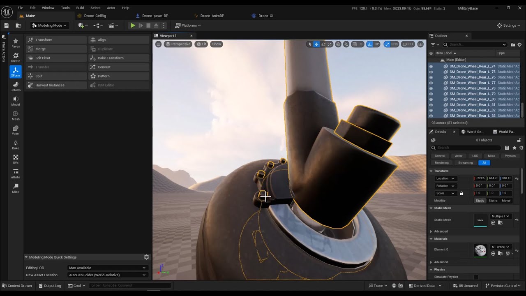Click the Console Command input field

point(130,286)
